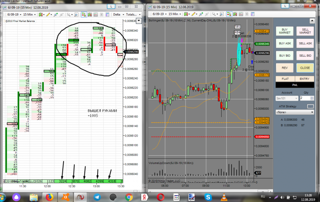Open chart style candlestick icon in right chart

pos(186,14)
